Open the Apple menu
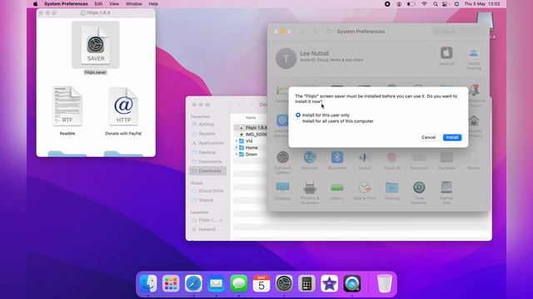This screenshot has height=299, width=533. point(35,3)
